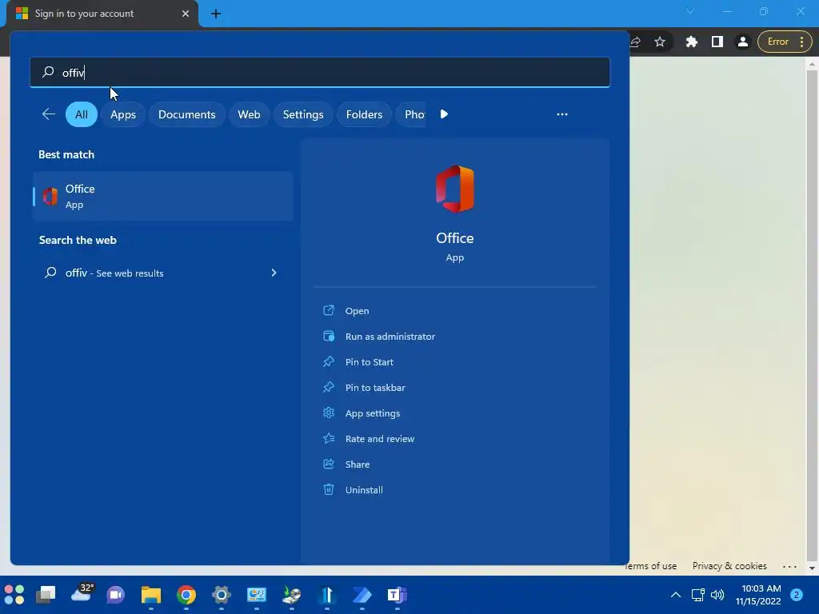This screenshot has height=614, width=819.
Task: Click the App settings gear icon
Action: click(x=329, y=413)
